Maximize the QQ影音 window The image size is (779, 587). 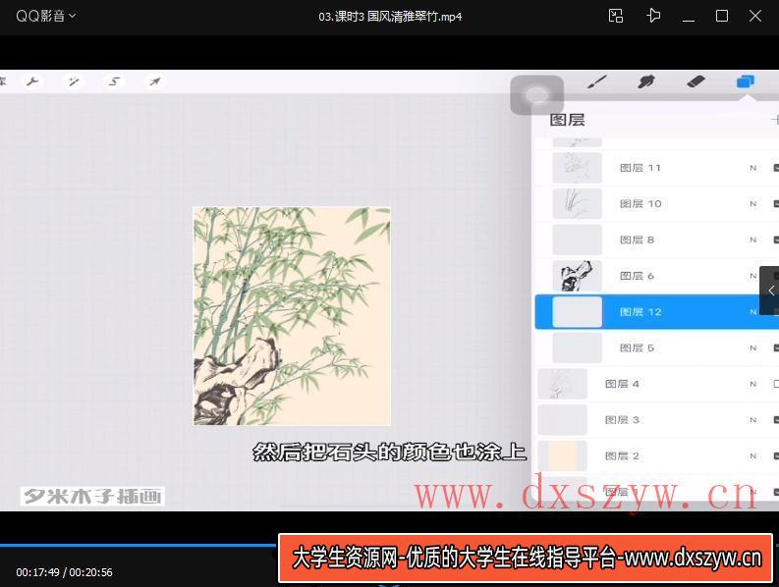pyautogui.click(x=722, y=16)
